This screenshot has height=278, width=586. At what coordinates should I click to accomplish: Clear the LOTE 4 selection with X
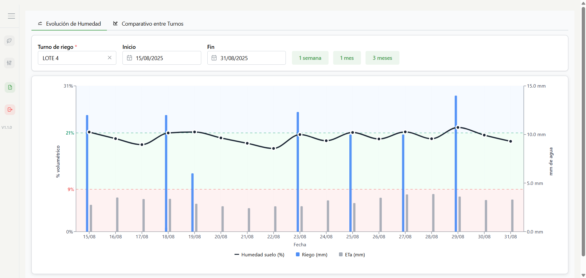110,58
